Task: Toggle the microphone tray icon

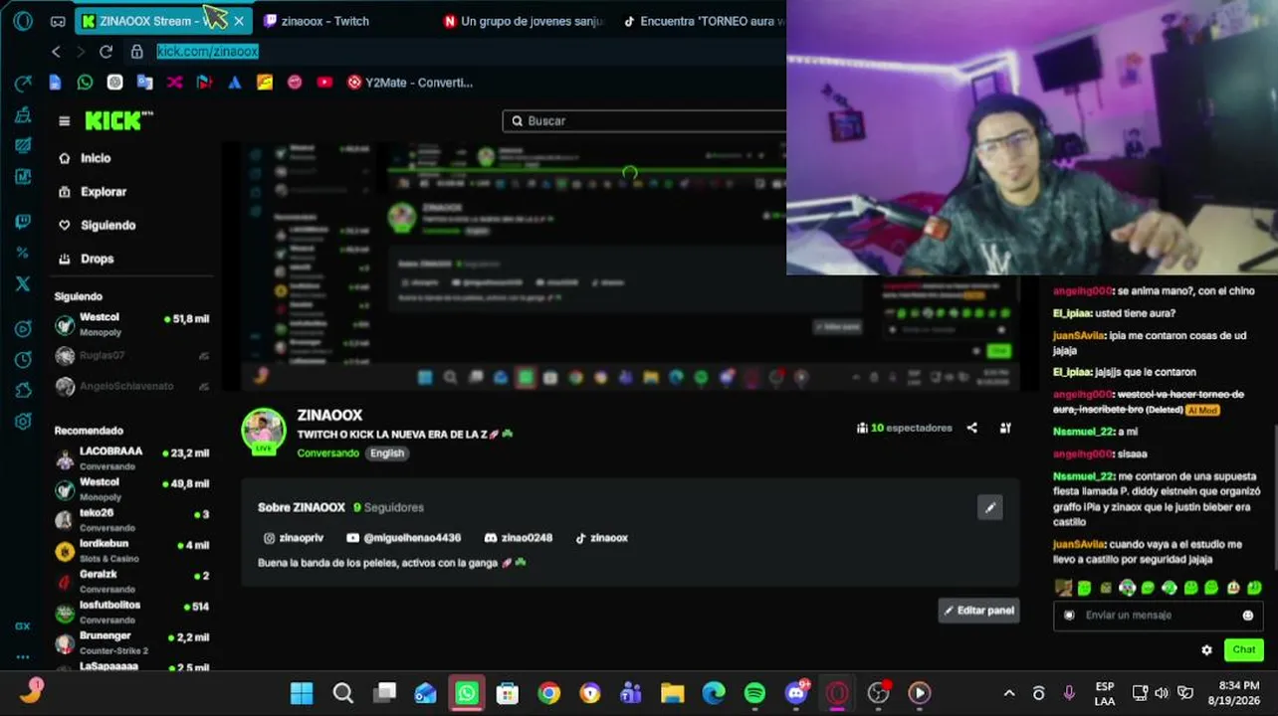Action: coord(1069,693)
